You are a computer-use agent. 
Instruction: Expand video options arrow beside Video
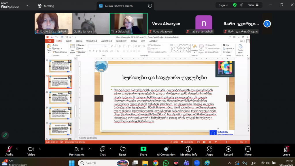(x=40, y=149)
